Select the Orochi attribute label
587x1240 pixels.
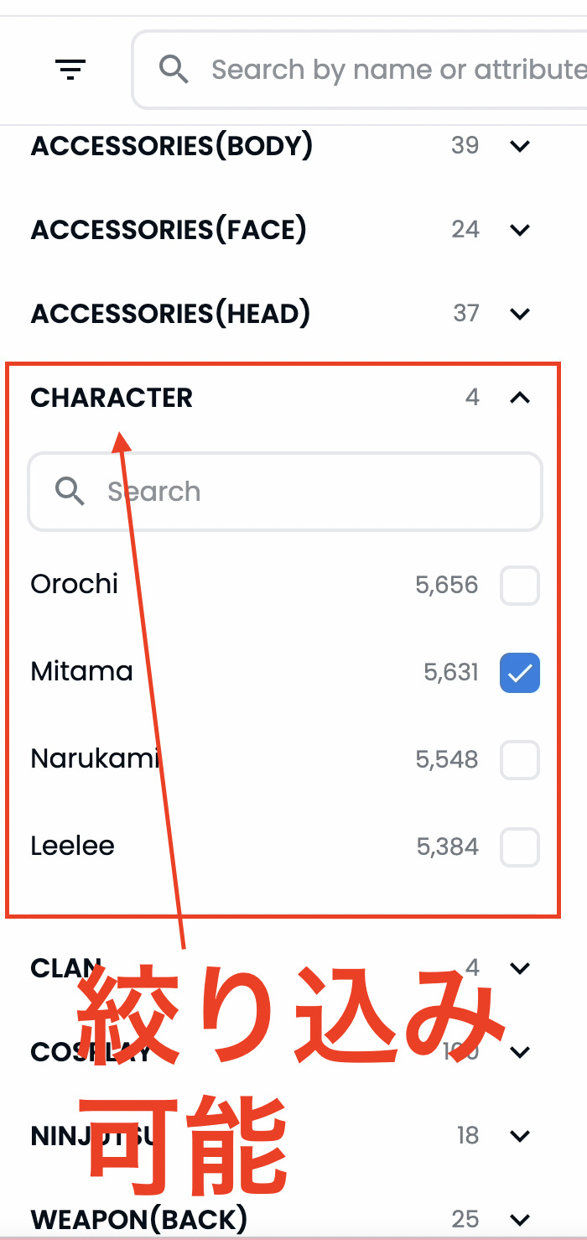(75, 584)
